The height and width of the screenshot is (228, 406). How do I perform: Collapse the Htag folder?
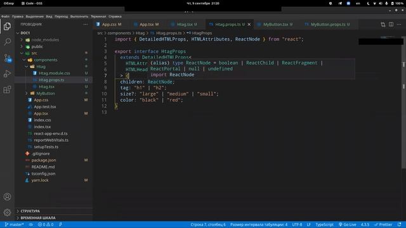click(41, 66)
